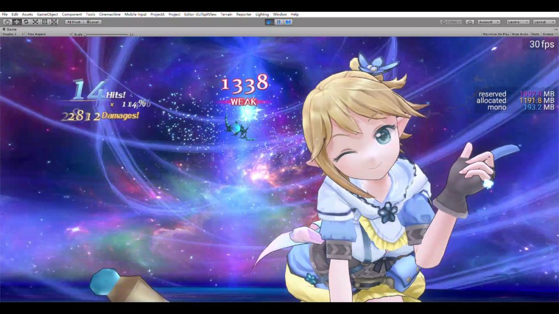Toggle the Stats overlay
This screenshot has width=559, height=314.
[535, 34]
